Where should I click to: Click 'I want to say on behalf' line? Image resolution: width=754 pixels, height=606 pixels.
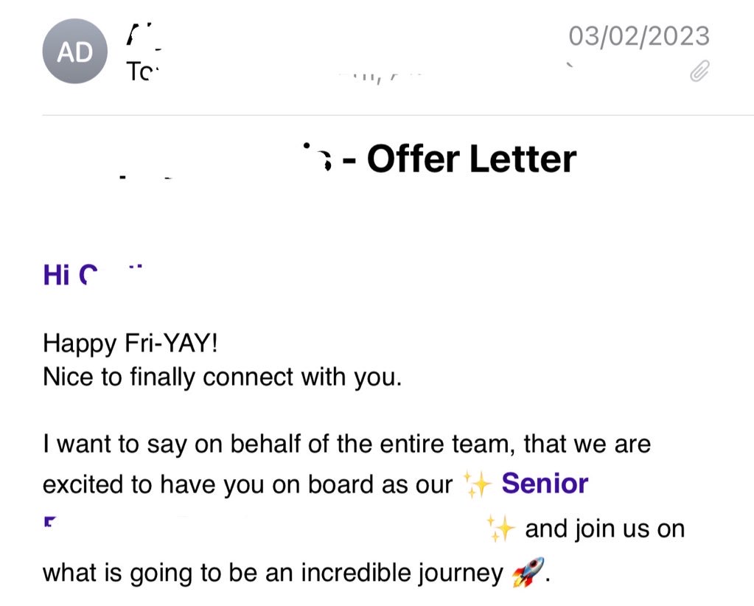click(x=184, y=445)
